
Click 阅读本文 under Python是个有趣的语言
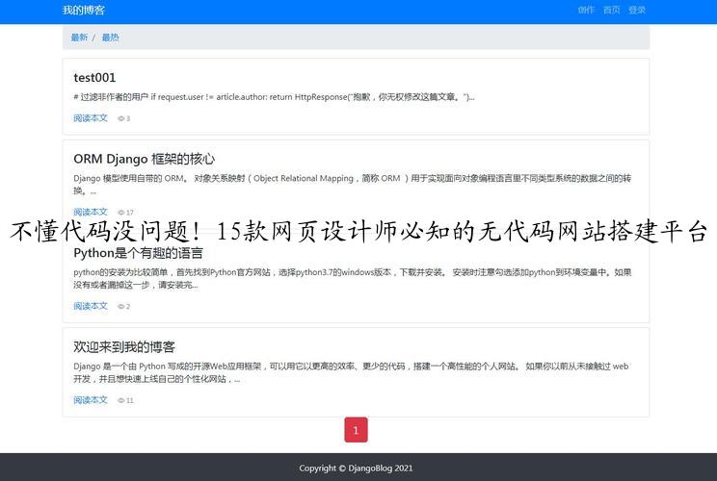91,306
